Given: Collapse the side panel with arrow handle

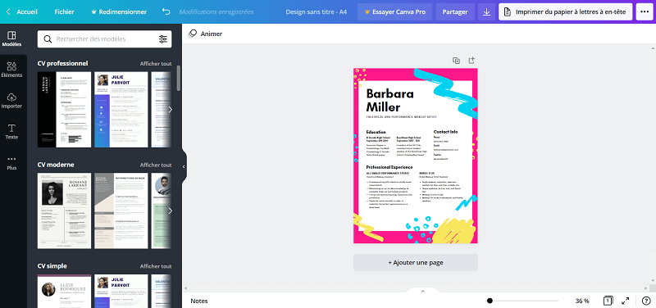Looking at the screenshot, I should 184,166.
